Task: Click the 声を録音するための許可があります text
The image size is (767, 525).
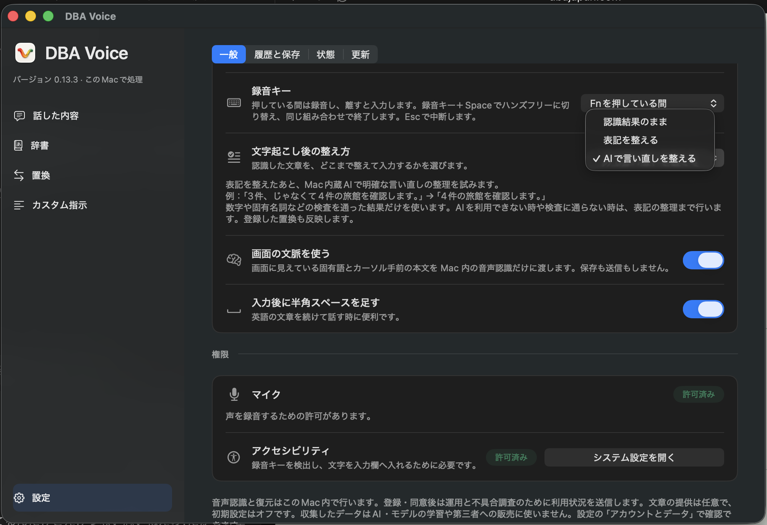Action: pyautogui.click(x=299, y=416)
